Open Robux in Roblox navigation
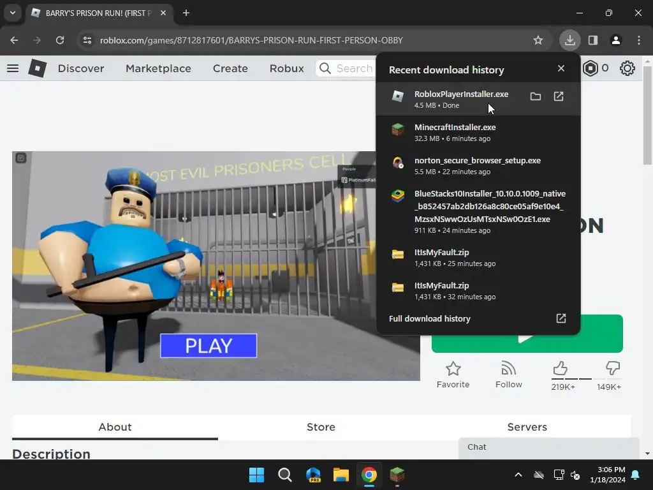 (286, 68)
